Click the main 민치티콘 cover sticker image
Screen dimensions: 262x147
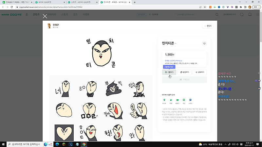click(101, 53)
